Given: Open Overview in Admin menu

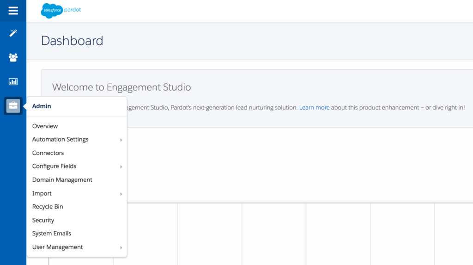Looking at the screenshot, I should [45, 126].
